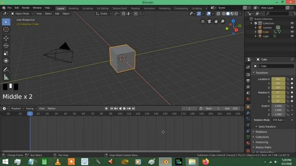
Task: Open the World properties tab icon
Action: point(248,99)
